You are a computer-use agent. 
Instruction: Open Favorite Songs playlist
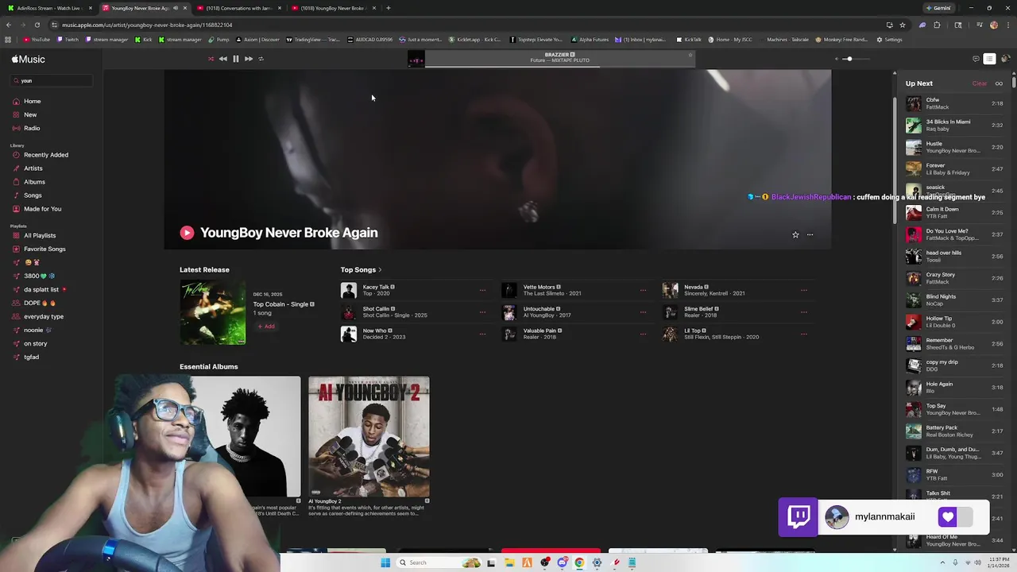point(44,249)
